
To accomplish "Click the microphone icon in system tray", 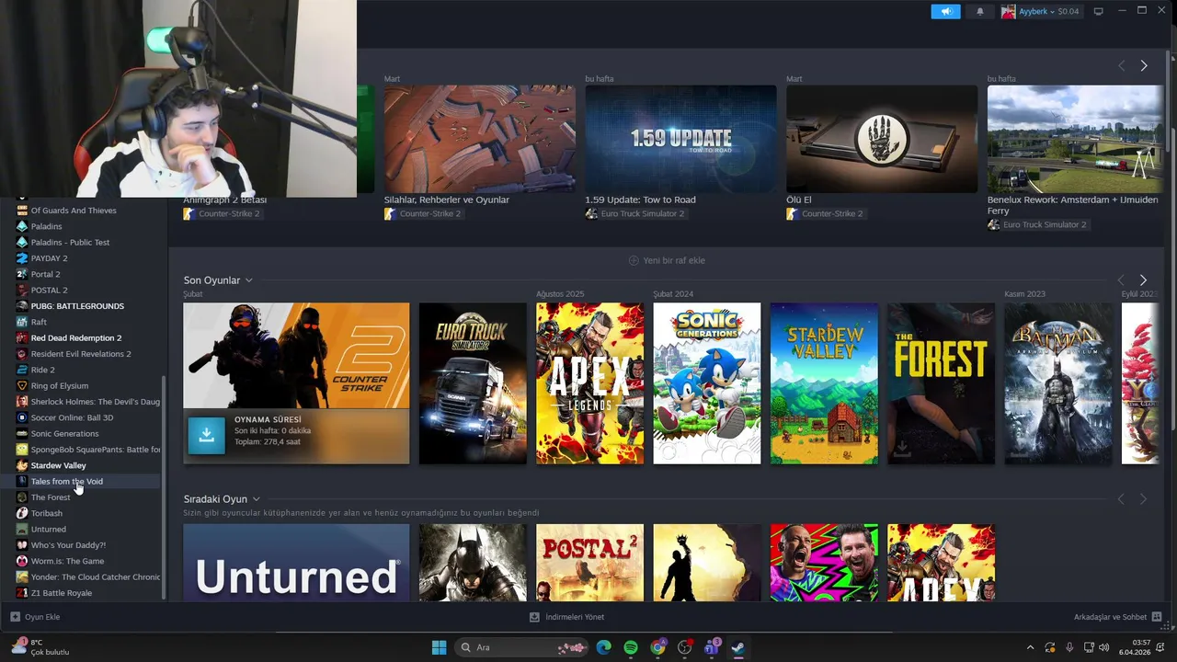I will click(x=1069, y=647).
